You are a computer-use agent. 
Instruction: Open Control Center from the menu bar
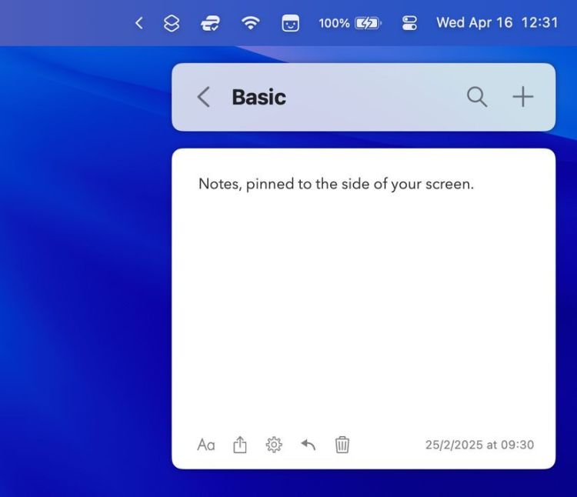click(x=409, y=23)
